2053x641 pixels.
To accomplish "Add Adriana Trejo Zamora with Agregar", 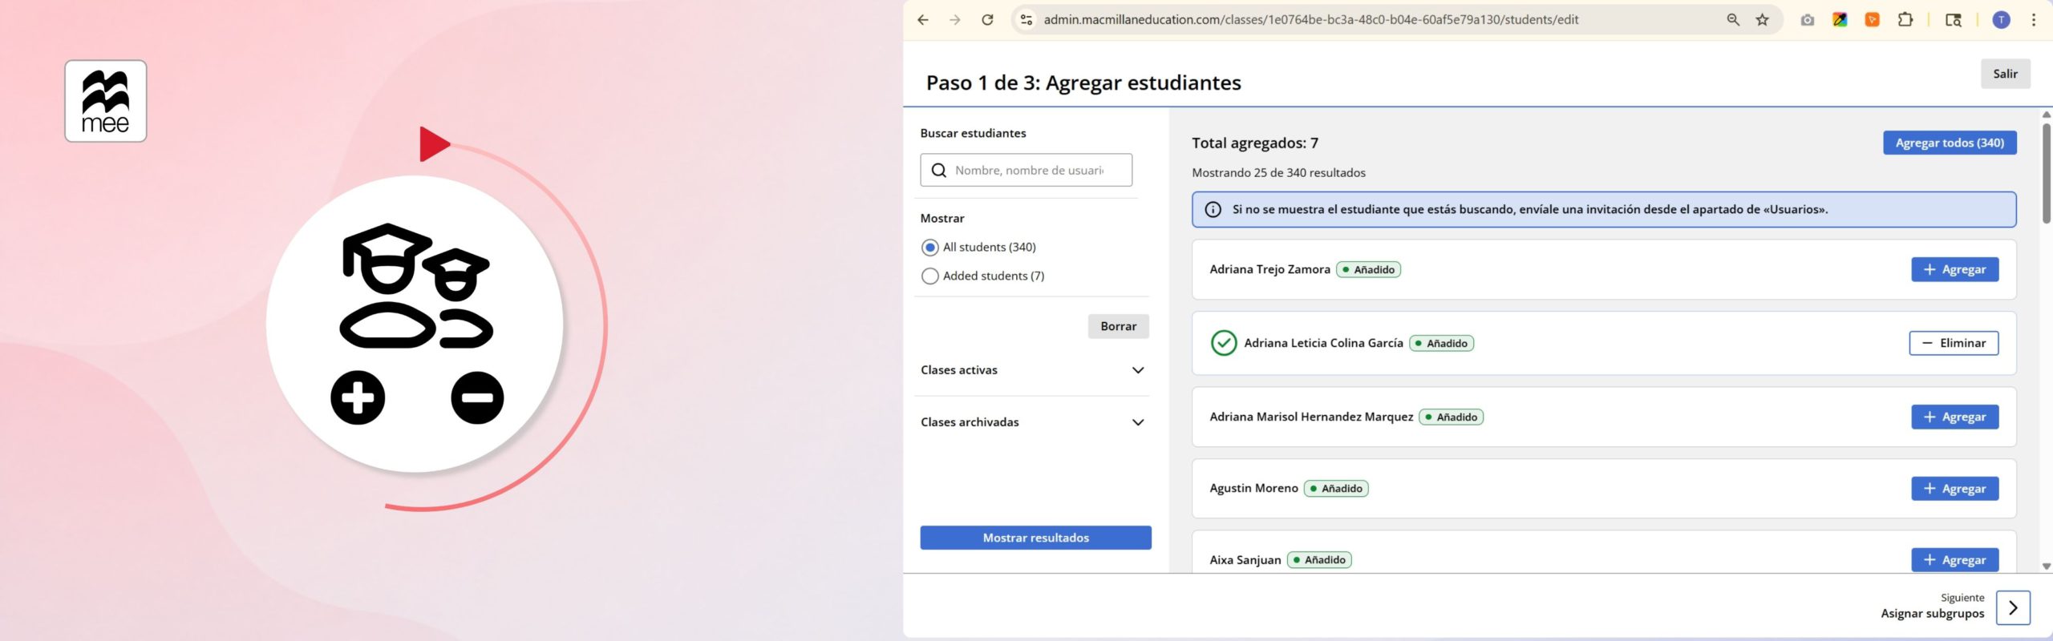I will point(1954,269).
